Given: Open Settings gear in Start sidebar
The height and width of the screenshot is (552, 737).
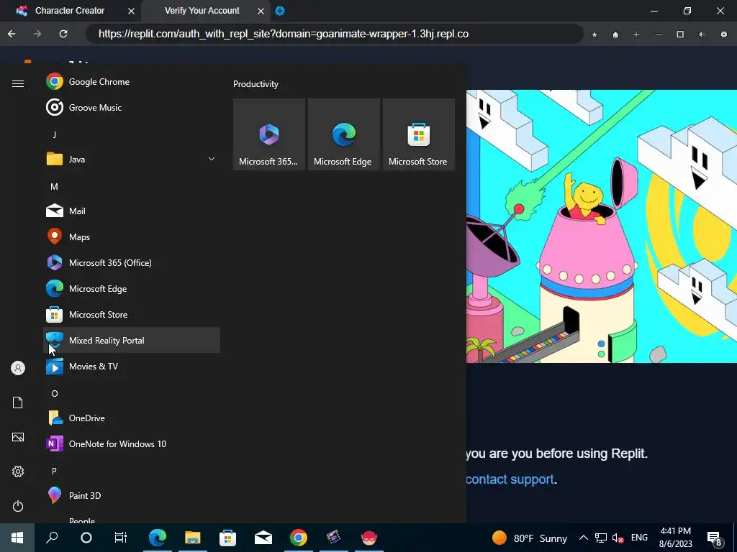Looking at the screenshot, I should click(x=18, y=471).
